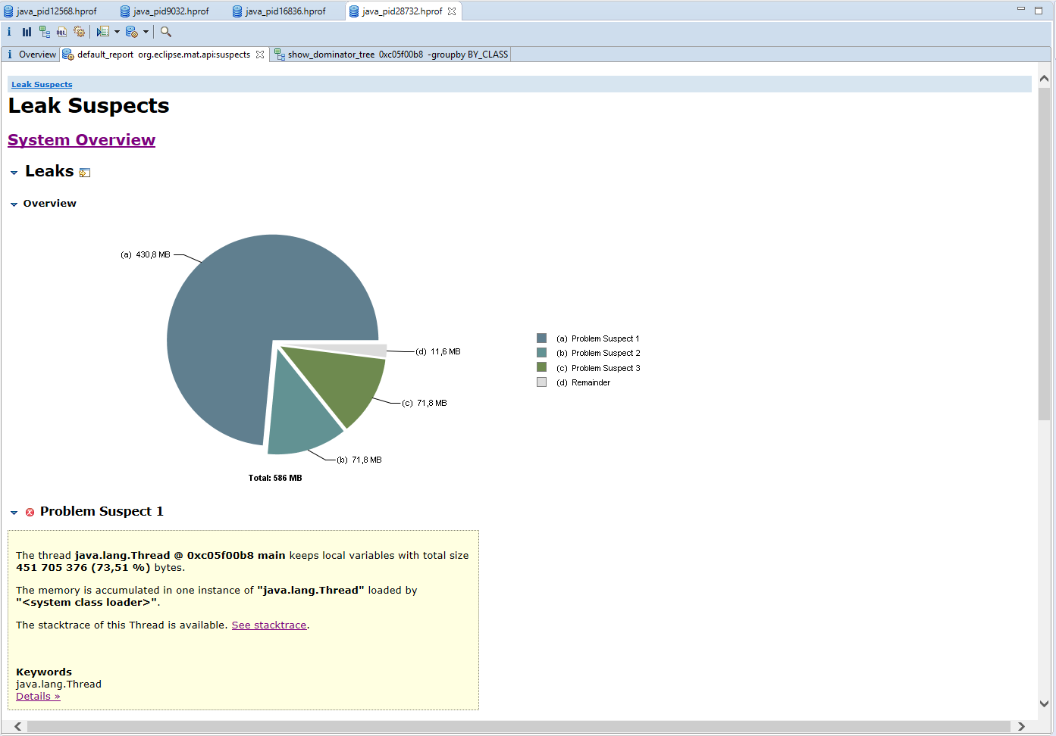
Task: Click the Leak Suspects breadcrumb link
Action: tap(42, 85)
